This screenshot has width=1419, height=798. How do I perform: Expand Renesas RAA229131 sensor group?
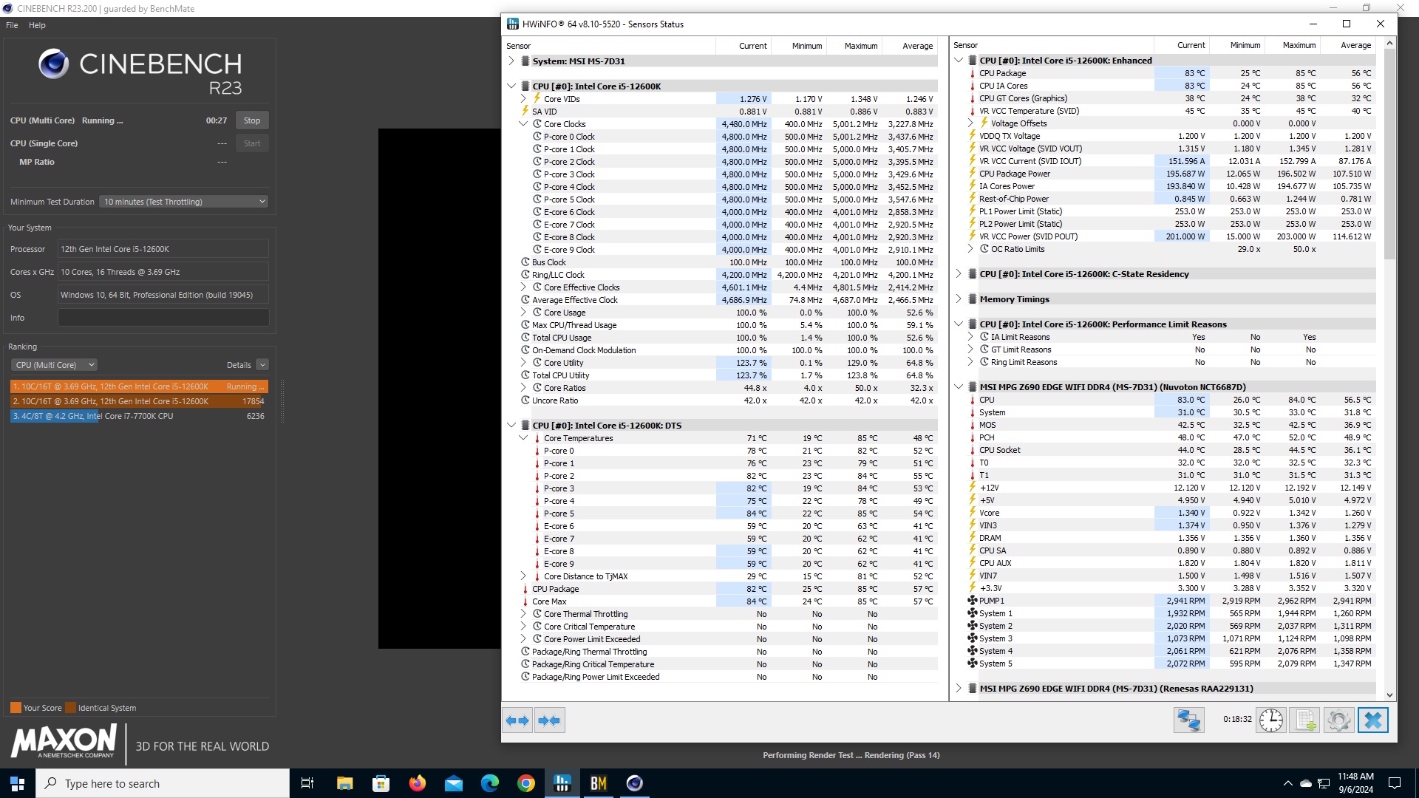click(x=959, y=689)
